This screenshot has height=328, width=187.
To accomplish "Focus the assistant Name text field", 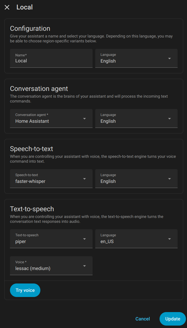I will point(51,58).
